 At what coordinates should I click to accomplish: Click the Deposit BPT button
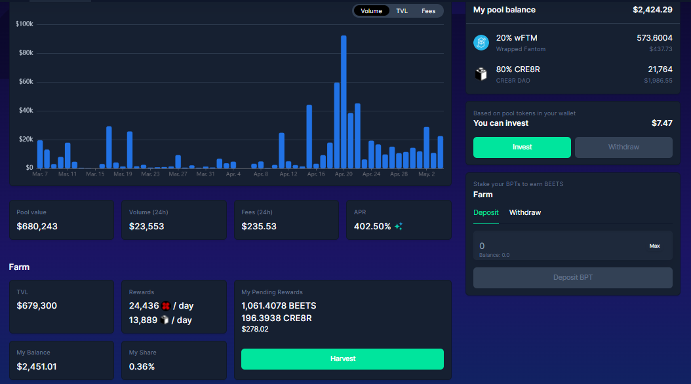(x=573, y=277)
